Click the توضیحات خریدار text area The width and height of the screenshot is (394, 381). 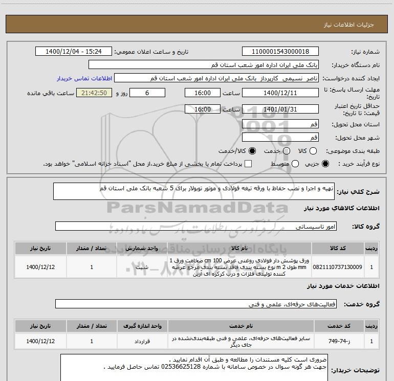click(194, 367)
